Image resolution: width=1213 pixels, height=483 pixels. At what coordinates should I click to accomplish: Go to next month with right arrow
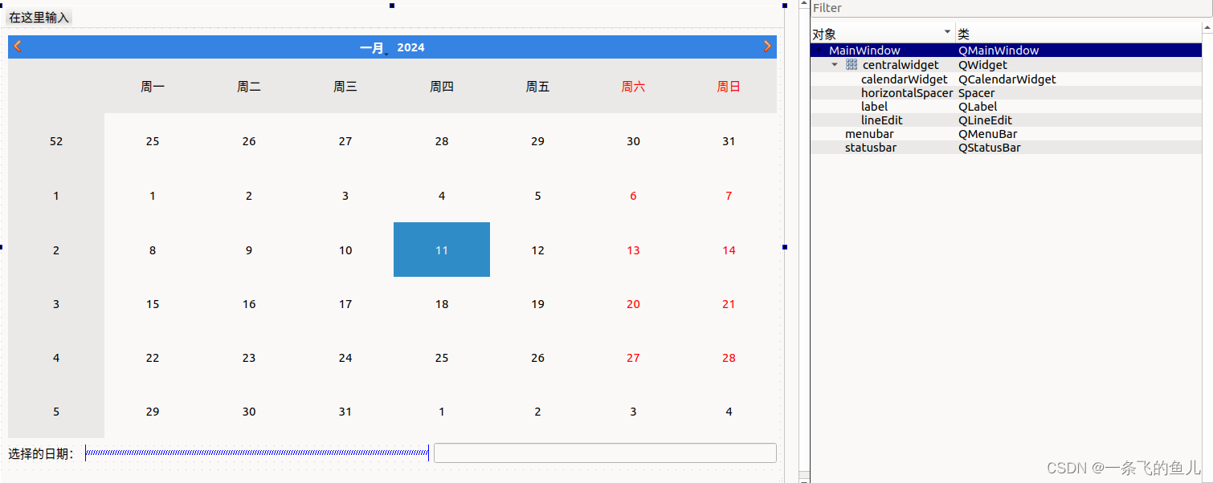tap(767, 47)
